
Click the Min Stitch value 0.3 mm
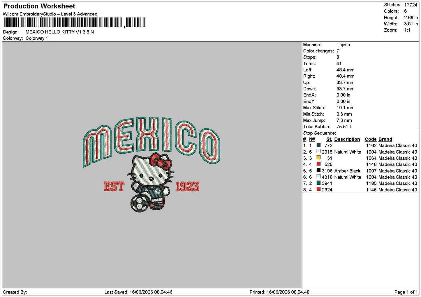point(344,114)
